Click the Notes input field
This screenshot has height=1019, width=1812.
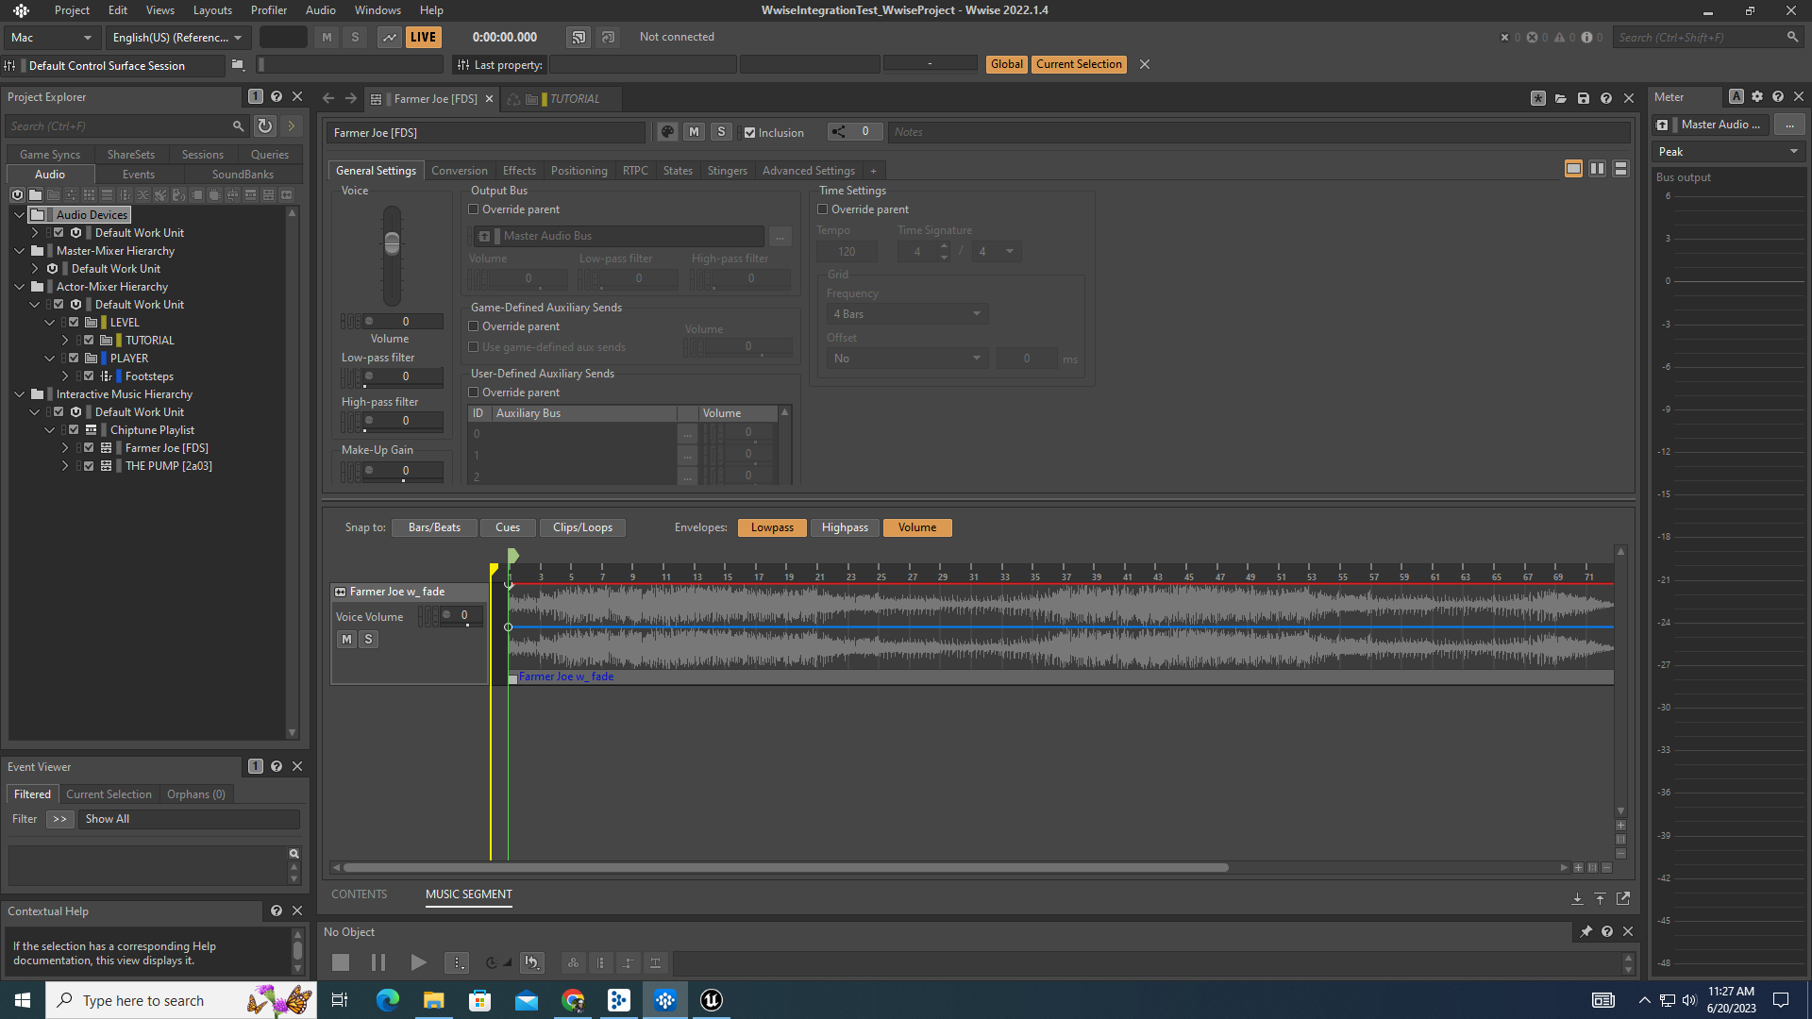[x=1259, y=132]
